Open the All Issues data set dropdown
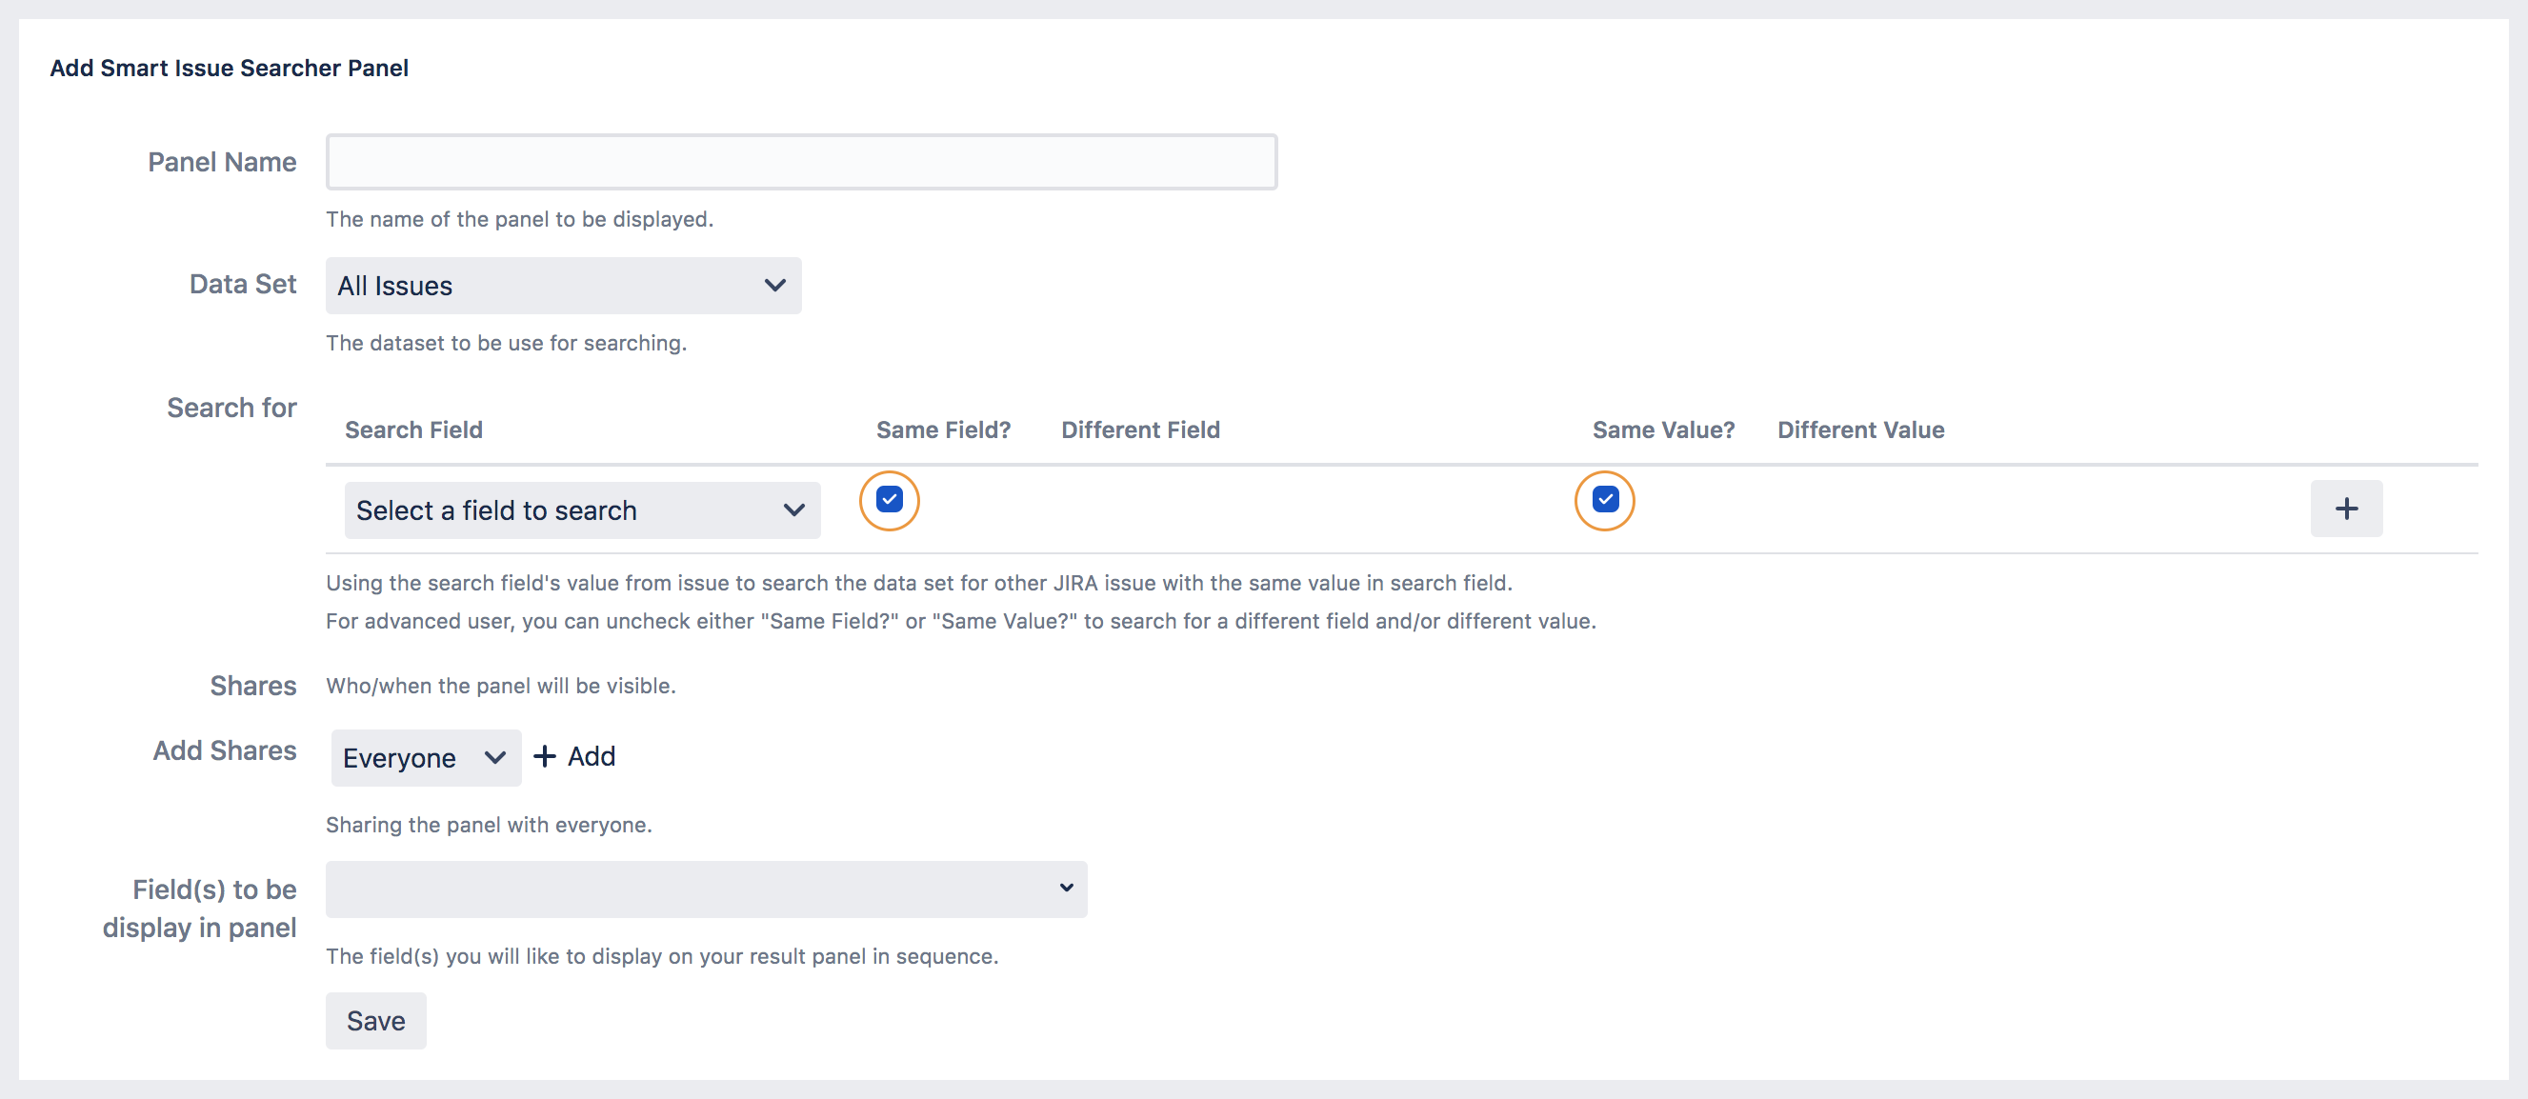Viewport: 2528px width, 1099px height. click(563, 286)
